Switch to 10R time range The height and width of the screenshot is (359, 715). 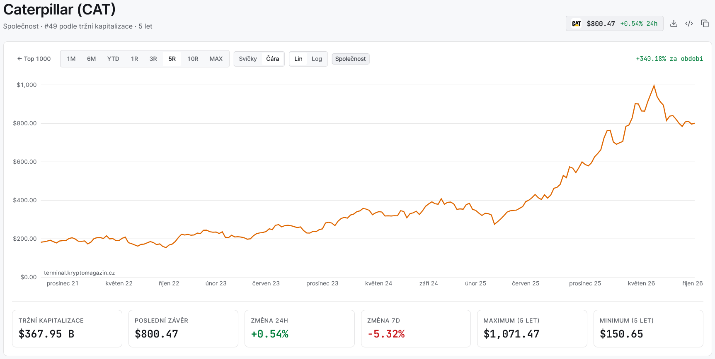[193, 59]
